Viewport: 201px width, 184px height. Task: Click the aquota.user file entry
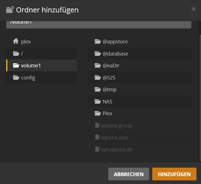(114, 138)
